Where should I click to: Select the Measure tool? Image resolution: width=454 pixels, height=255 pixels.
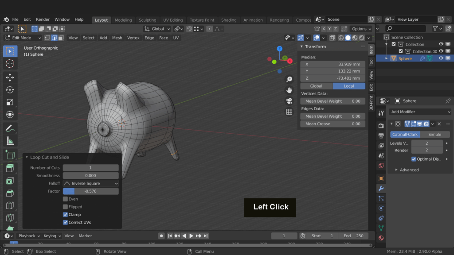tap(10, 141)
